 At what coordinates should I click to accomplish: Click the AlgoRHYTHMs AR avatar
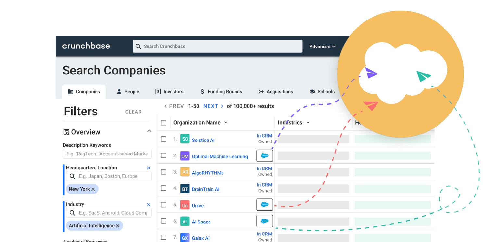tap(185, 172)
